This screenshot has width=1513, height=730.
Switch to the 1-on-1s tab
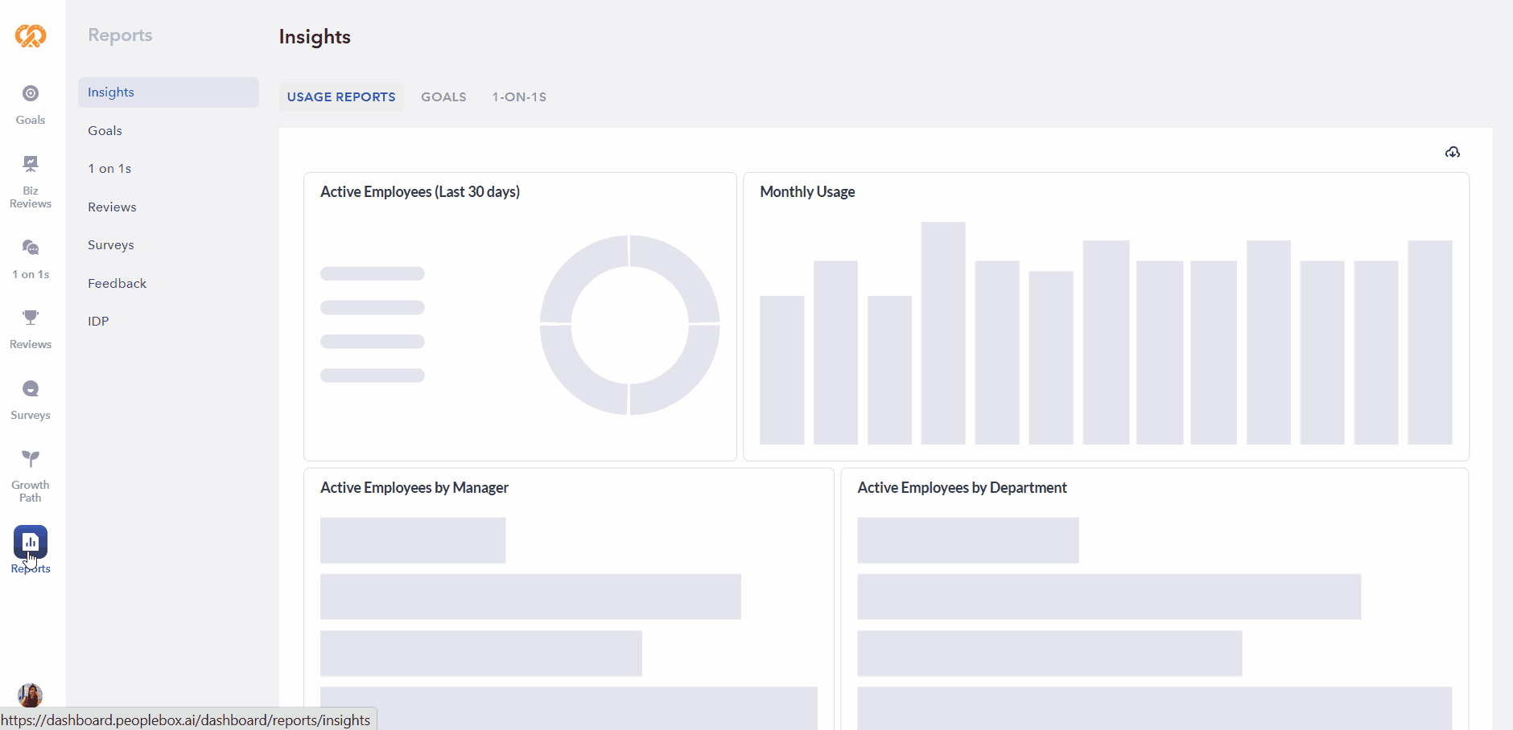[519, 96]
